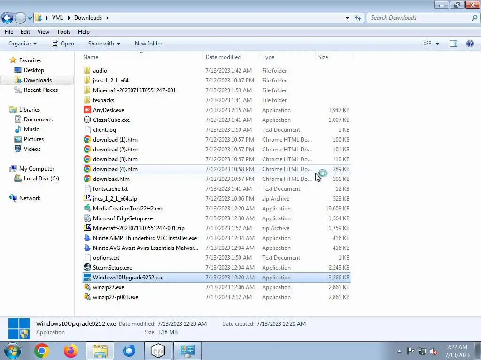Select the ClassiCube.exe cube icon
Image resolution: width=481 pixels, height=360 pixels.
coord(87,120)
